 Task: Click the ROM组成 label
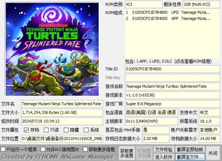click(114, 13)
